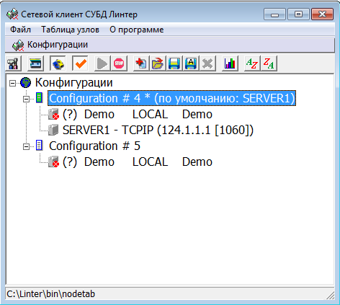Image resolution: width=340 pixels, height=305 pixels.
Task: Open the Таблица узлов menu
Action: pos(70,30)
